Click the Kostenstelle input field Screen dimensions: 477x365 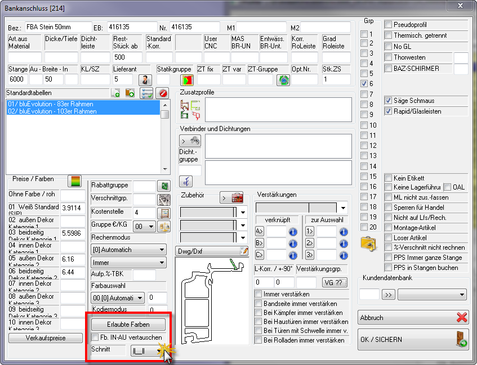(144, 213)
